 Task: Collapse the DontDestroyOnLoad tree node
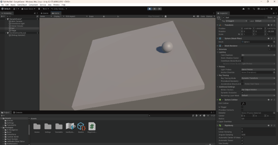click(6, 33)
